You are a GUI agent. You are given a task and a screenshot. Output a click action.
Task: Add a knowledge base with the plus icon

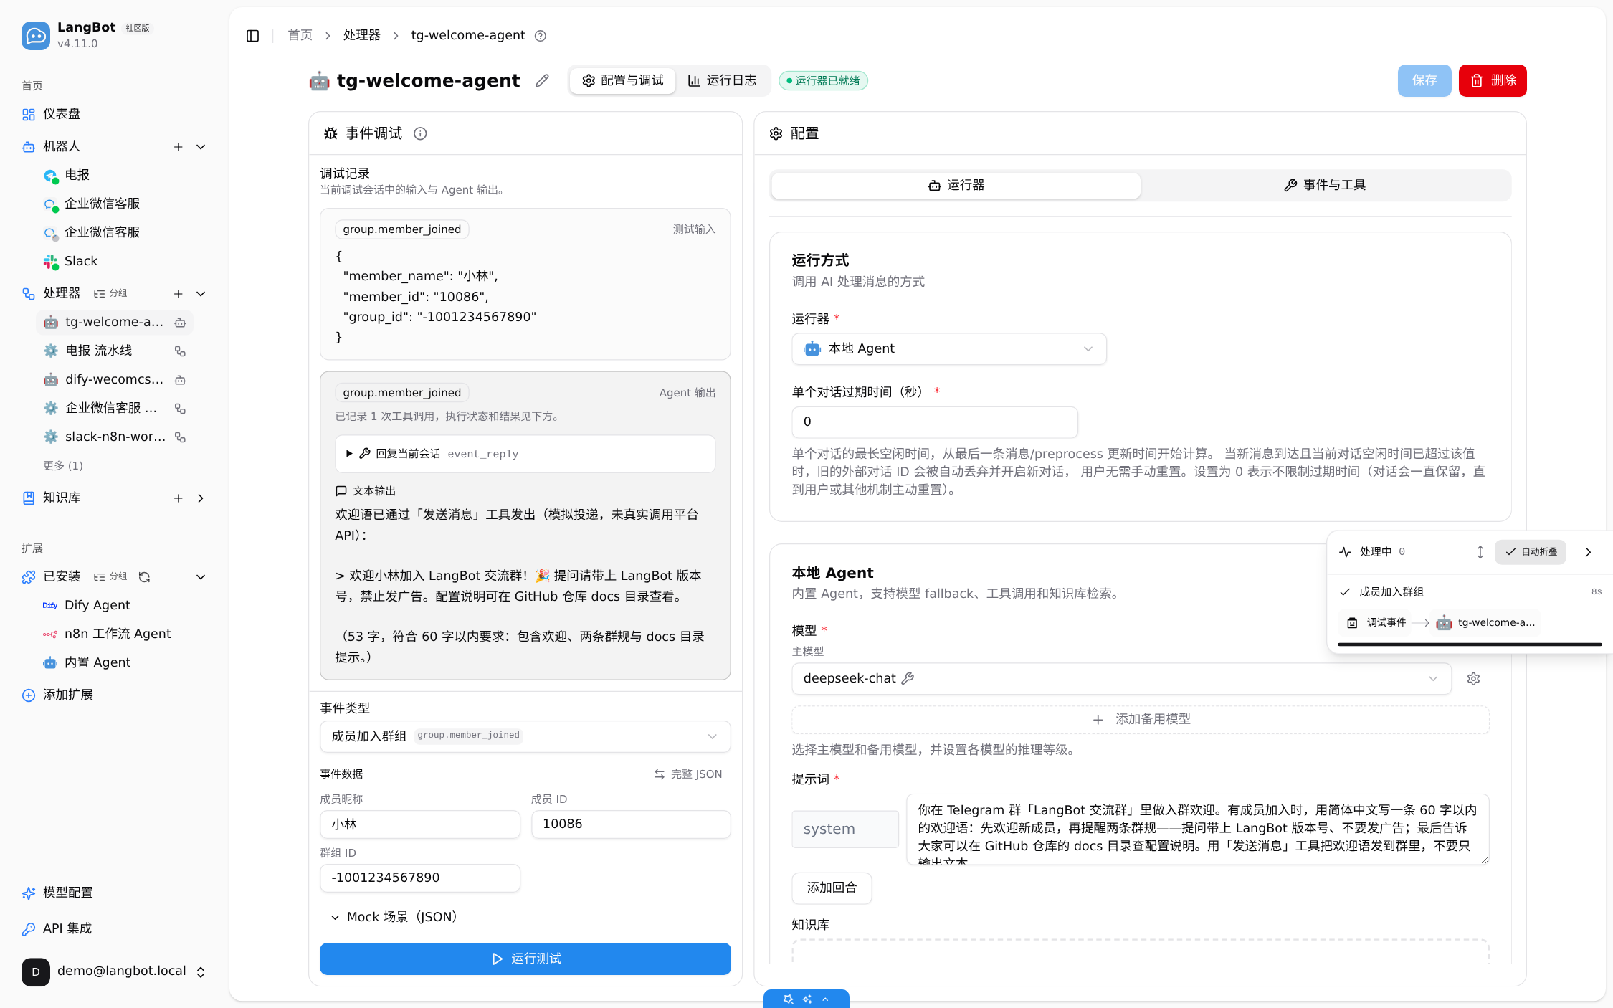click(178, 498)
